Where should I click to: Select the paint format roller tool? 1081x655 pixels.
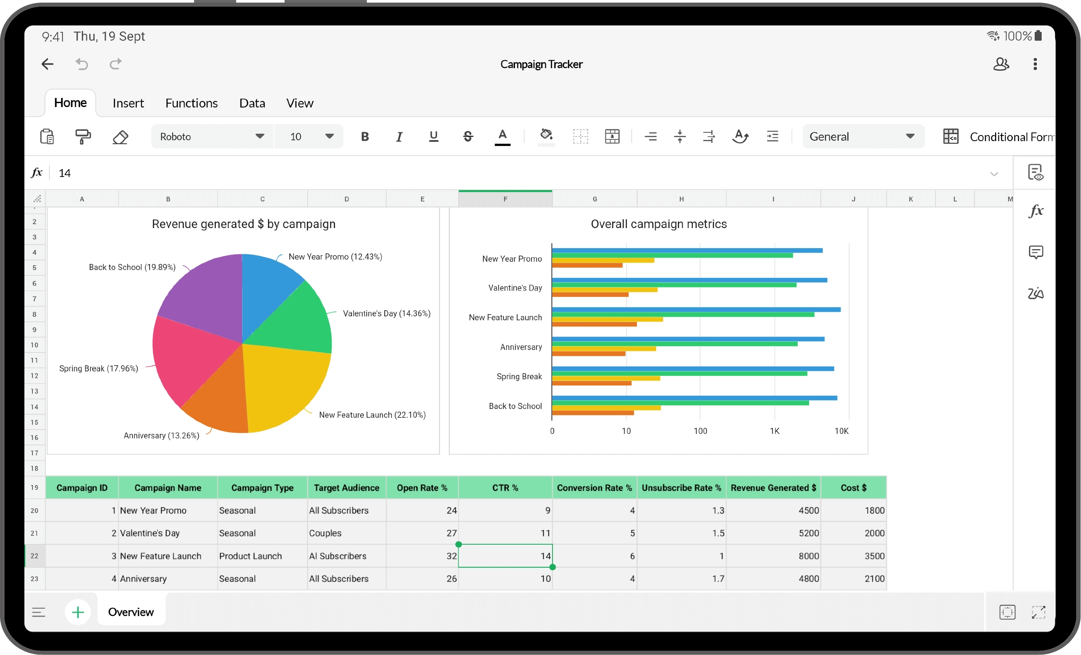tap(83, 137)
